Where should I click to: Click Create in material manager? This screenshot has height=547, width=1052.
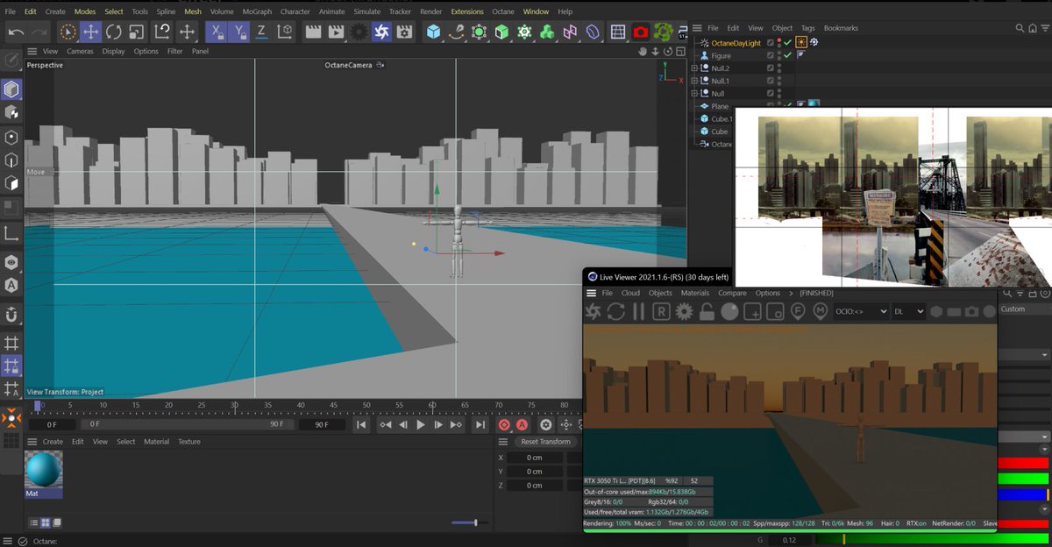[53, 442]
